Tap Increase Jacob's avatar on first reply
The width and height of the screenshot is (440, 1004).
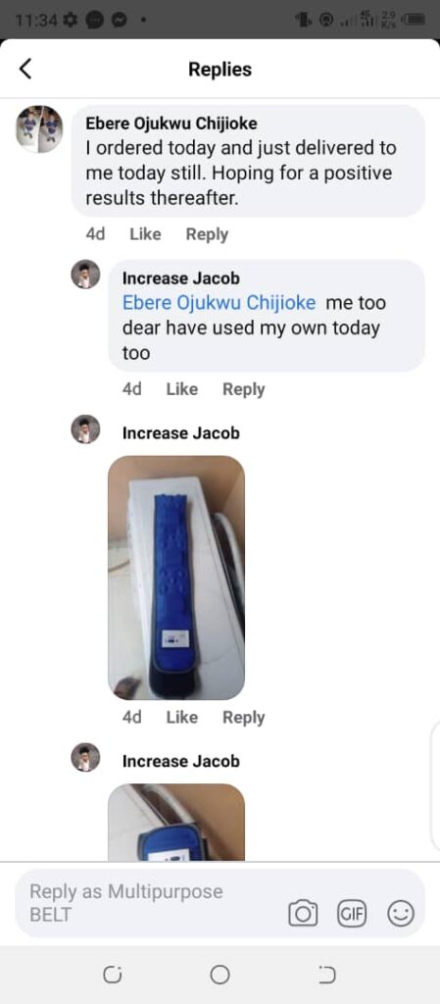click(85, 275)
